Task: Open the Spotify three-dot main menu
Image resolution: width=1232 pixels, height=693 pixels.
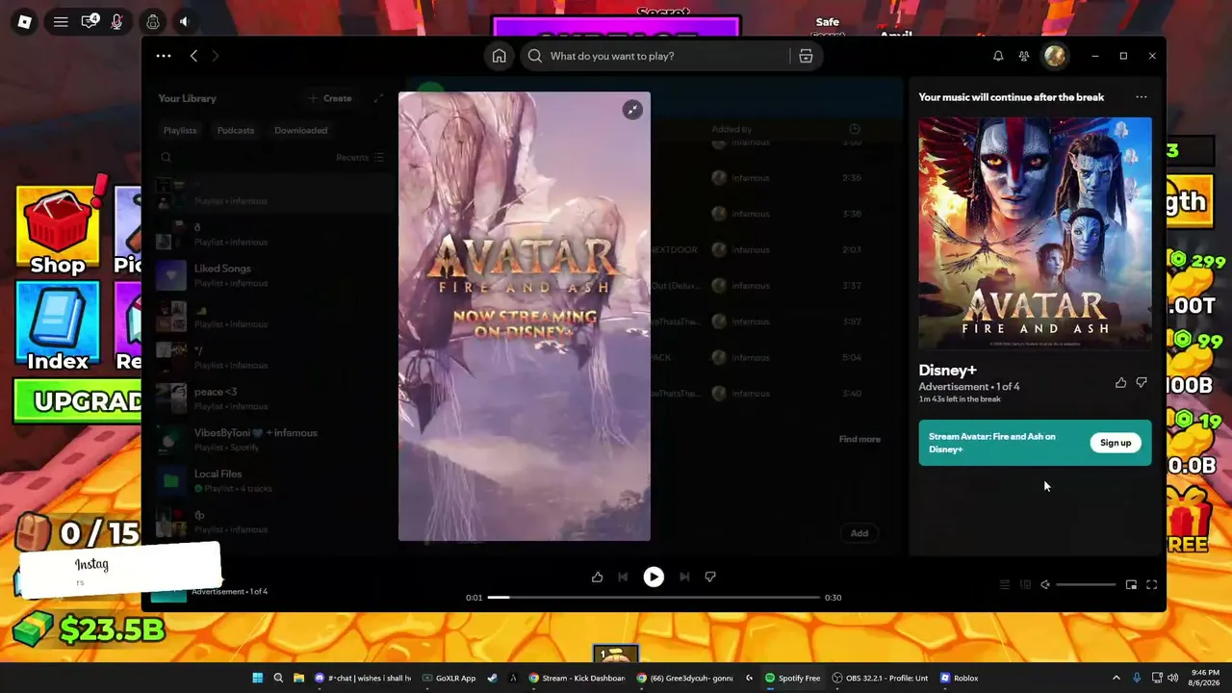Action: click(x=164, y=56)
